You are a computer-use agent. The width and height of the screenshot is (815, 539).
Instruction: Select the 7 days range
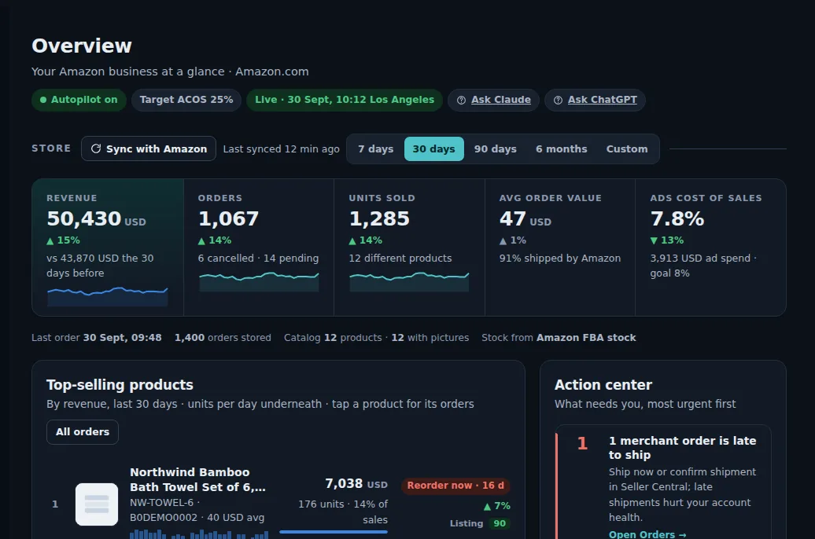coord(376,149)
